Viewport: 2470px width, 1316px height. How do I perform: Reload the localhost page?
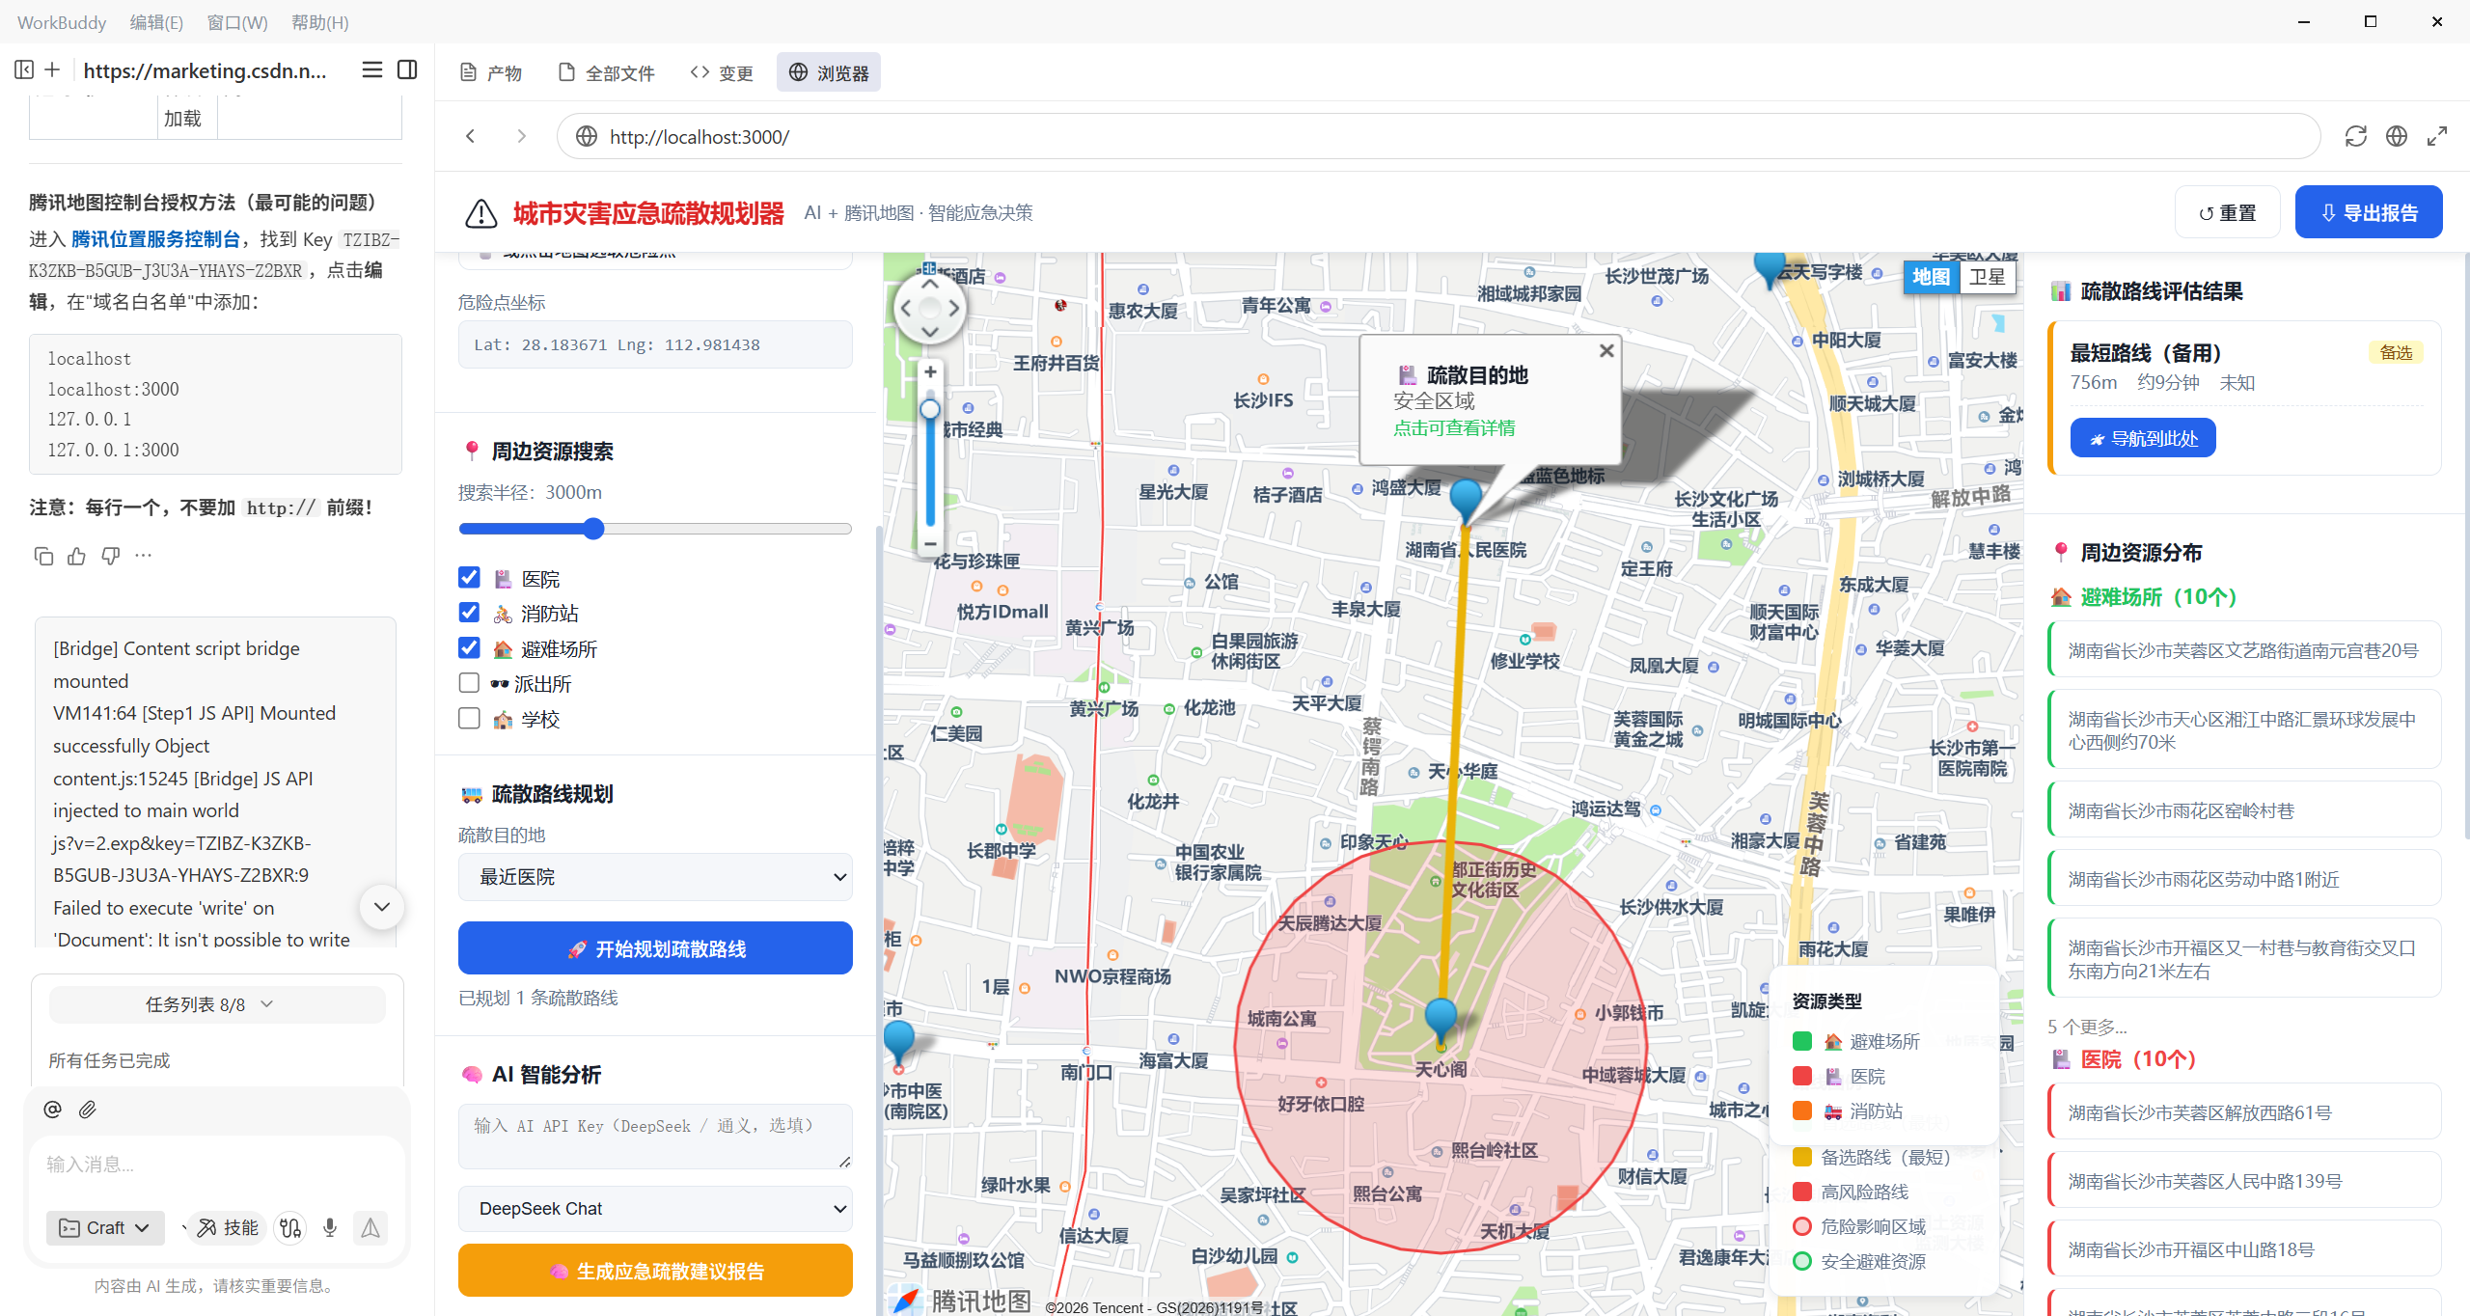(x=2355, y=136)
